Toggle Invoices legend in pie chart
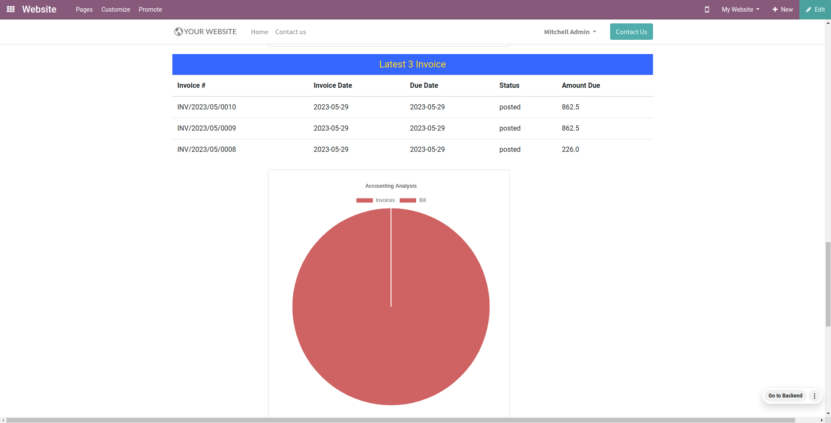Image resolution: width=831 pixels, height=423 pixels. click(375, 200)
